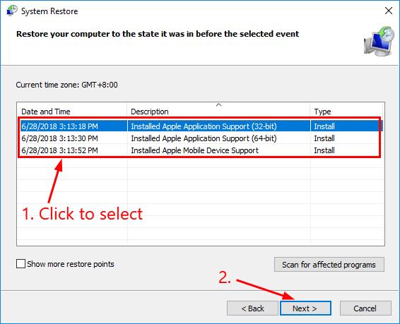Select Apple Application Support (64-bit) restore point

(x=201, y=138)
